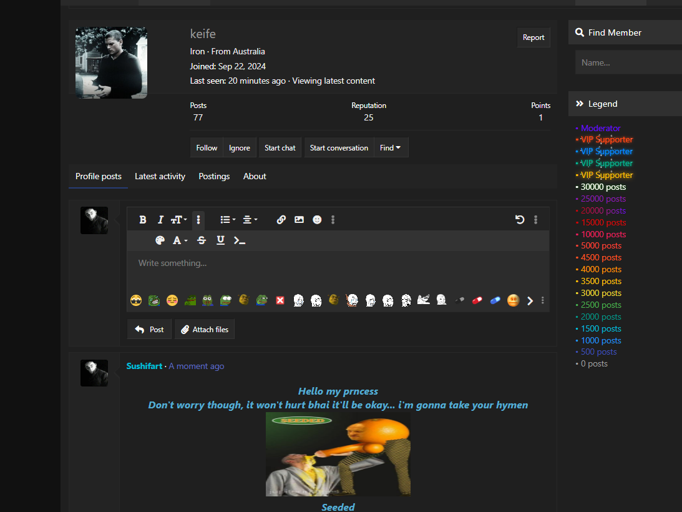Image resolution: width=682 pixels, height=512 pixels.
Task: Open the font size dropdown
Action: click(178, 220)
